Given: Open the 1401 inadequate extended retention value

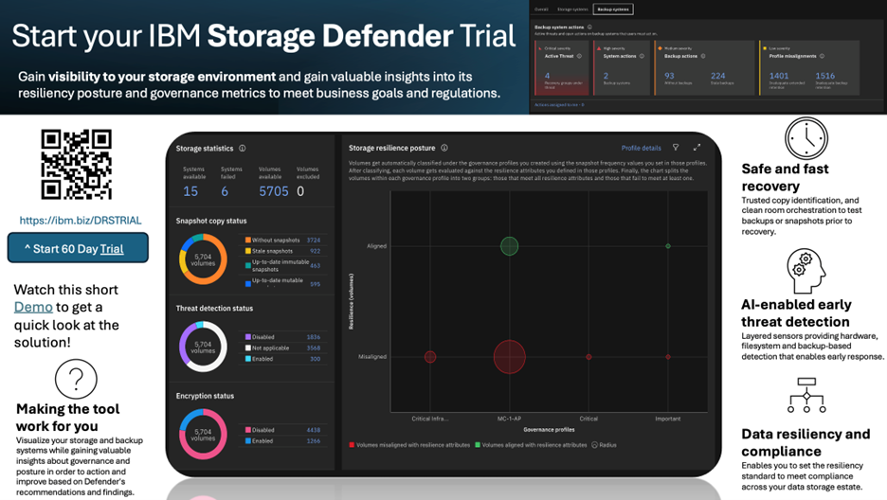Looking at the screenshot, I should pyautogui.click(x=779, y=76).
